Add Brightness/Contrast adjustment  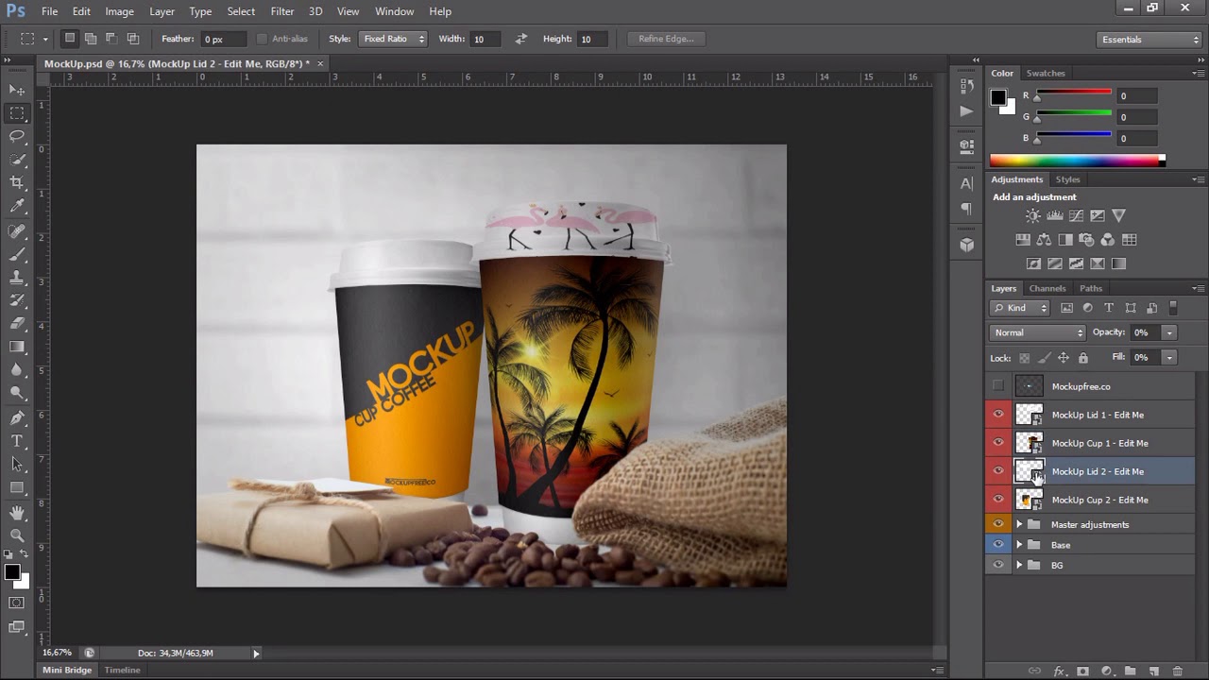pyautogui.click(x=1033, y=216)
